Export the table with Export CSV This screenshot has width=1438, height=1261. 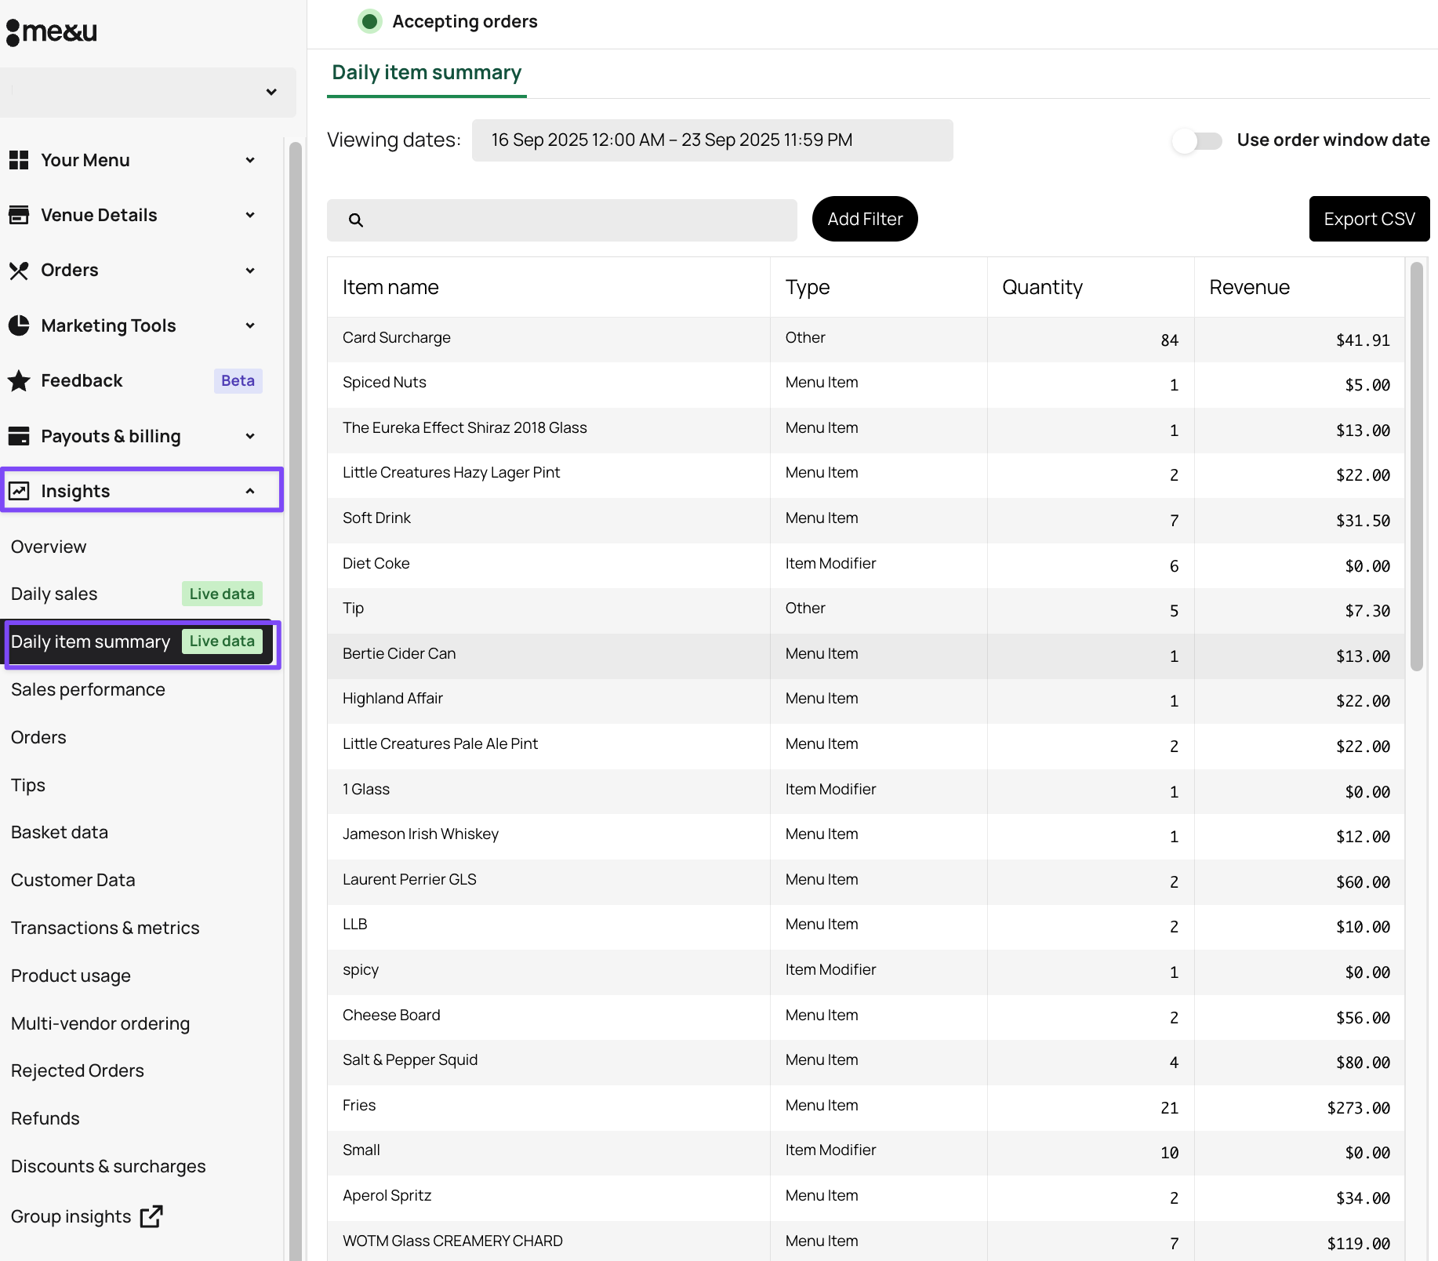point(1369,219)
